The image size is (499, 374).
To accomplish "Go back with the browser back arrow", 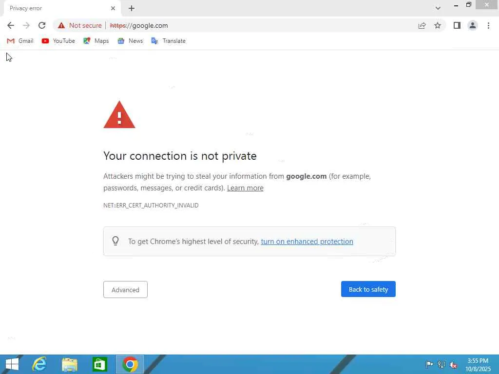I will tap(11, 25).
